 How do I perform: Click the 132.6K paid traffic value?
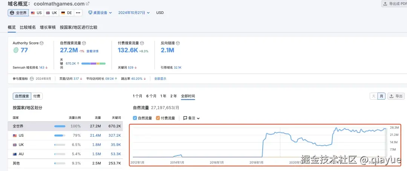[x=128, y=50]
